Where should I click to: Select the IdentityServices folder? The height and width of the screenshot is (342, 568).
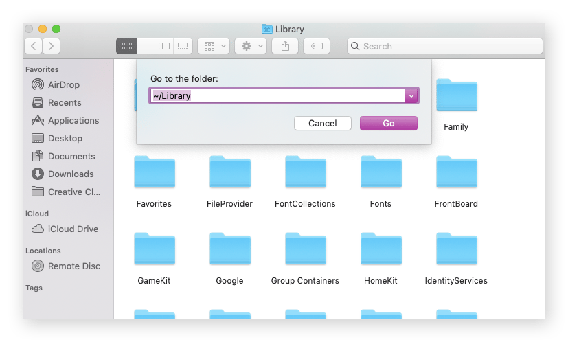click(457, 259)
